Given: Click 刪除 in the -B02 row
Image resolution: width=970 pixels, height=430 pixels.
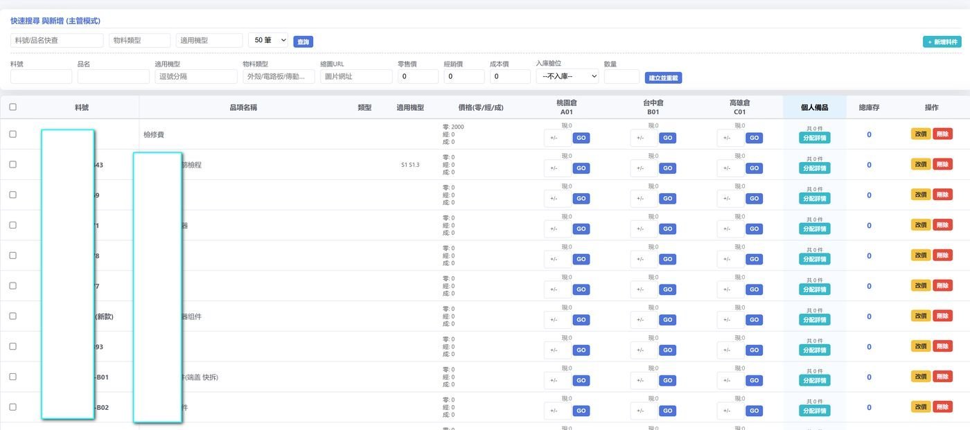Looking at the screenshot, I should click(x=942, y=407).
